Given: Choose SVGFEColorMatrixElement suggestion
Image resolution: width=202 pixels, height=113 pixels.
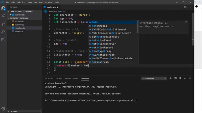Looking at the screenshot, I should [113, 30].
